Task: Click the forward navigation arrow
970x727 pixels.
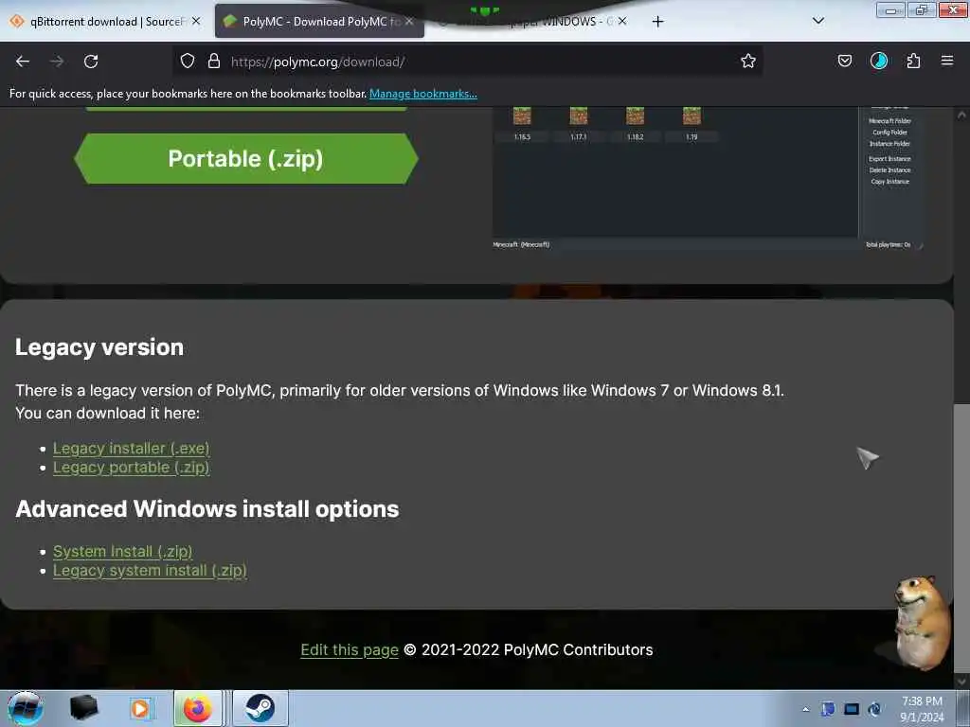Action: click(57, 62)
